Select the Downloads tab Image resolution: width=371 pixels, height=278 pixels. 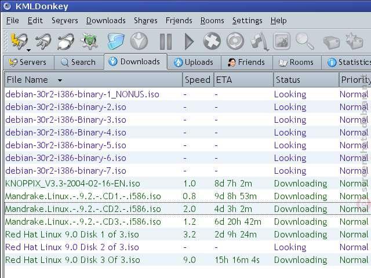[136, 62]
